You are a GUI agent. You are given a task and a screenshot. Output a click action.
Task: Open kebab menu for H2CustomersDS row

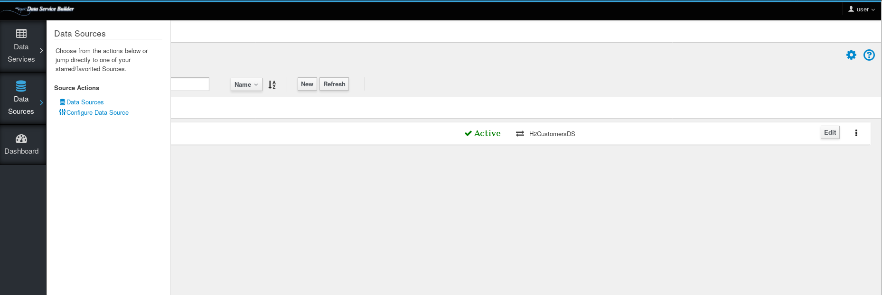[856, 133]
